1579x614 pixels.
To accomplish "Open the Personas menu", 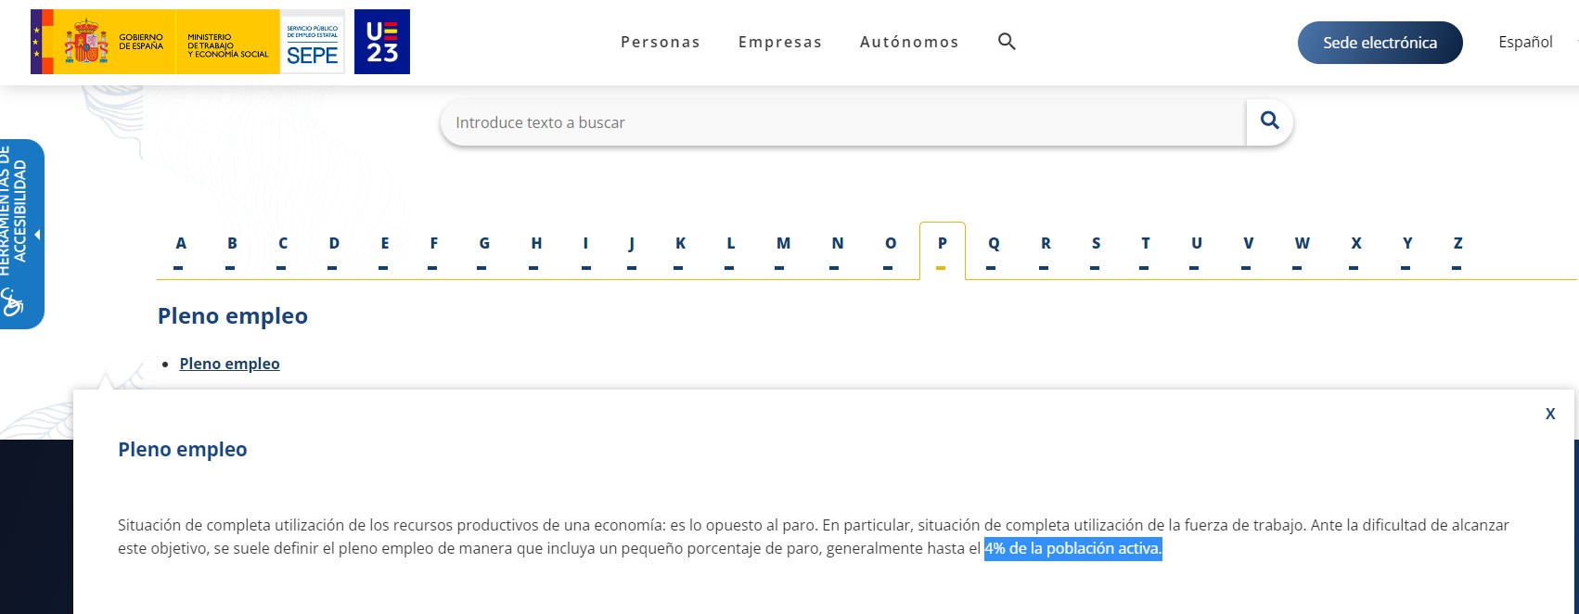I will [x=661, y=42].
